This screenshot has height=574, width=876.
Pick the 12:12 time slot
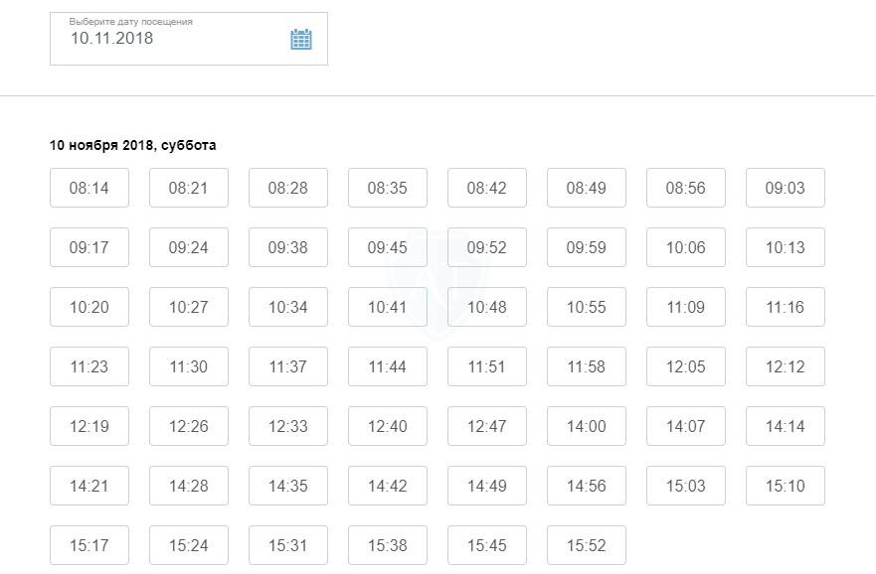(x=786, y=366)
